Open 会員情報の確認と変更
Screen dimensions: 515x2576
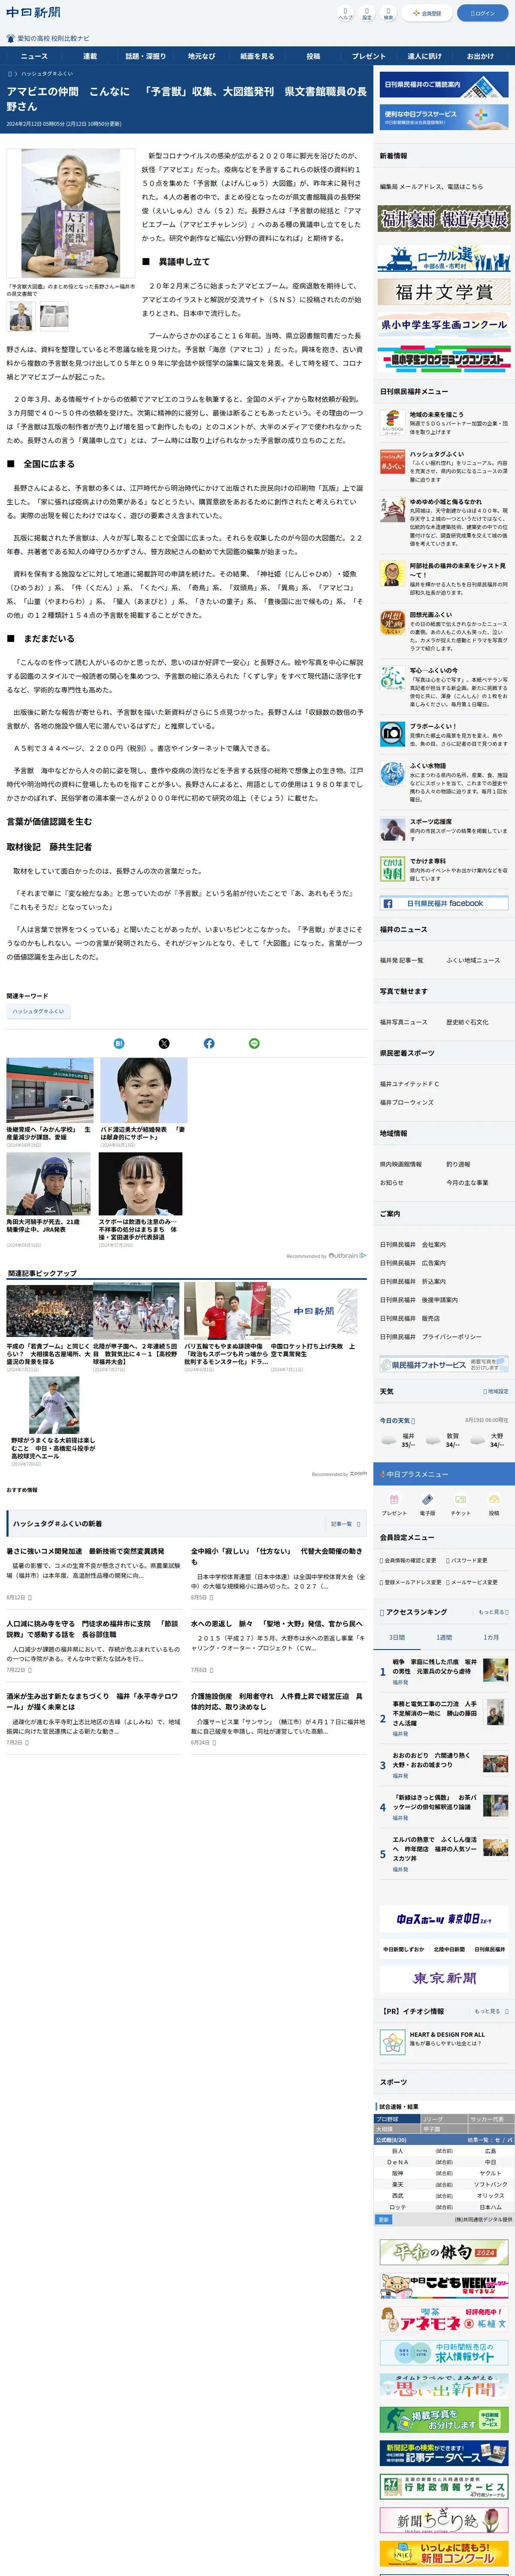(408, 1560)
